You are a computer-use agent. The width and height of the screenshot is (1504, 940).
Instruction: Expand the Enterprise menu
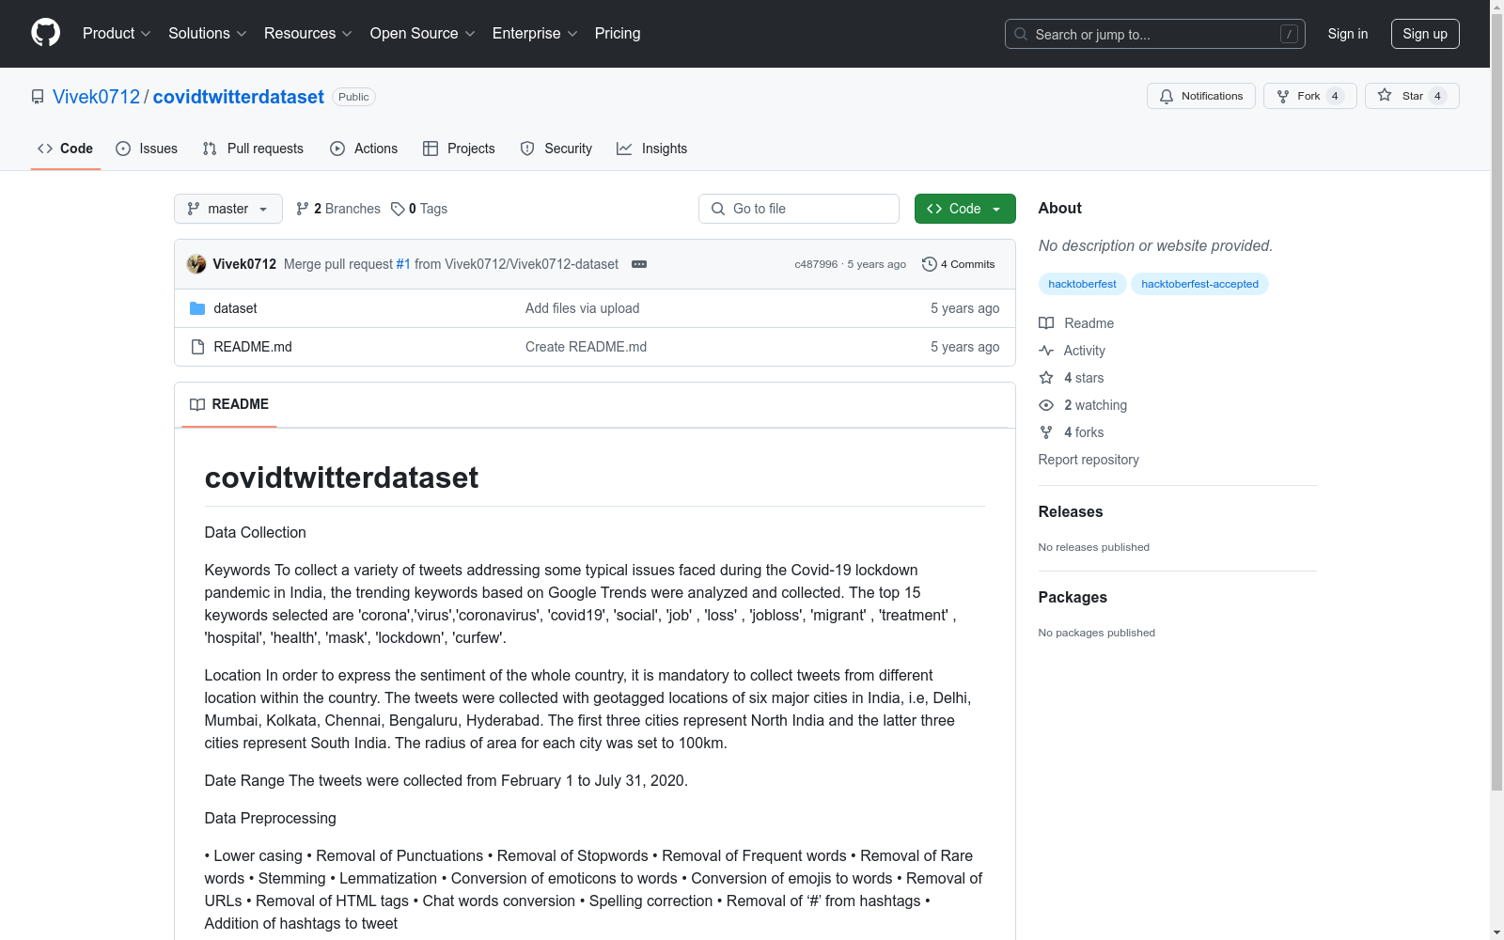pyautogui.click(x=535, y=34)
